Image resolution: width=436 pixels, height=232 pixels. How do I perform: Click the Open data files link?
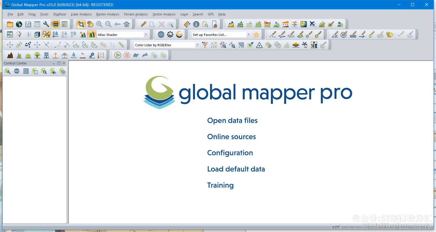(232, 120)
